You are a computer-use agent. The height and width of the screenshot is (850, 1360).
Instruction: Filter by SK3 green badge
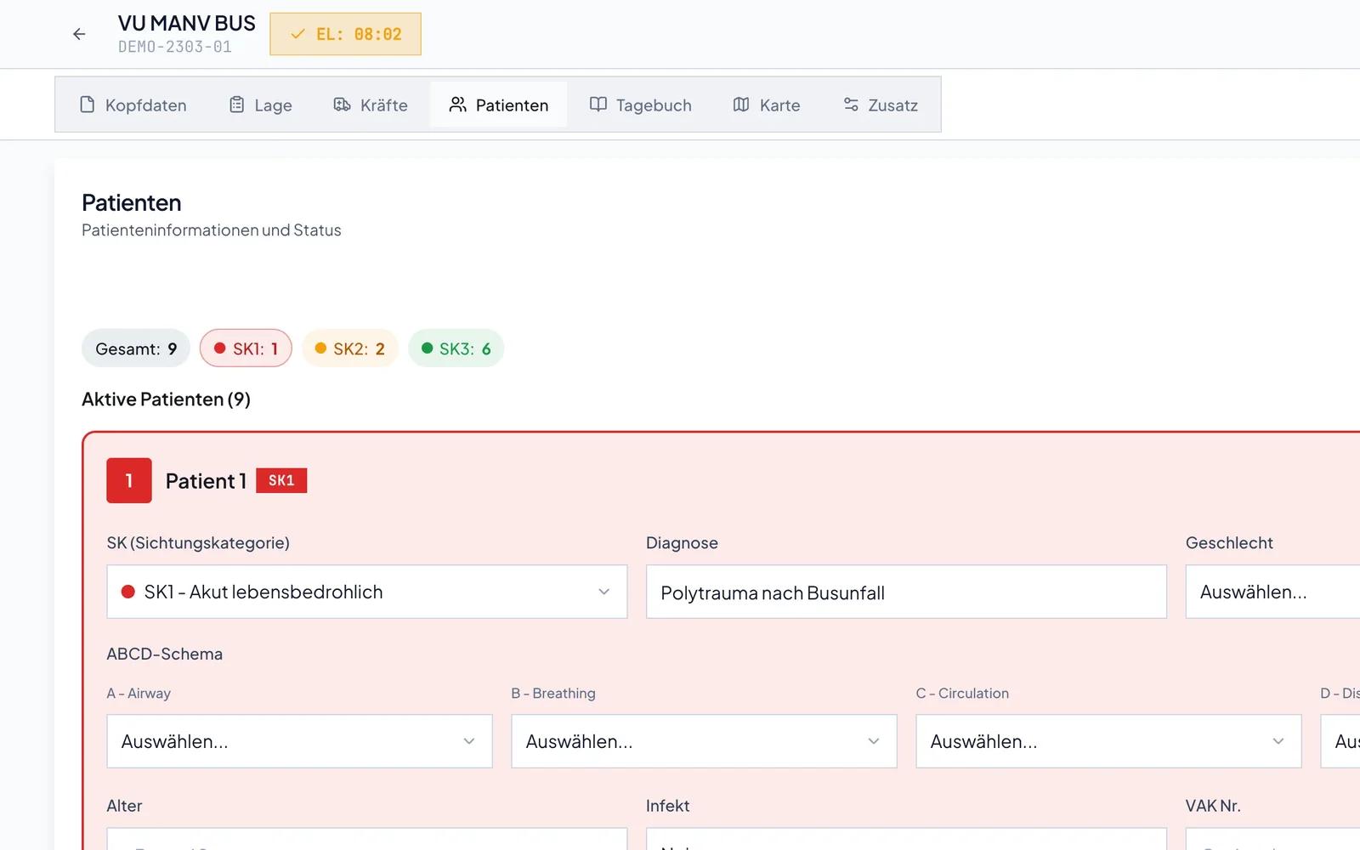coord(456,348)
